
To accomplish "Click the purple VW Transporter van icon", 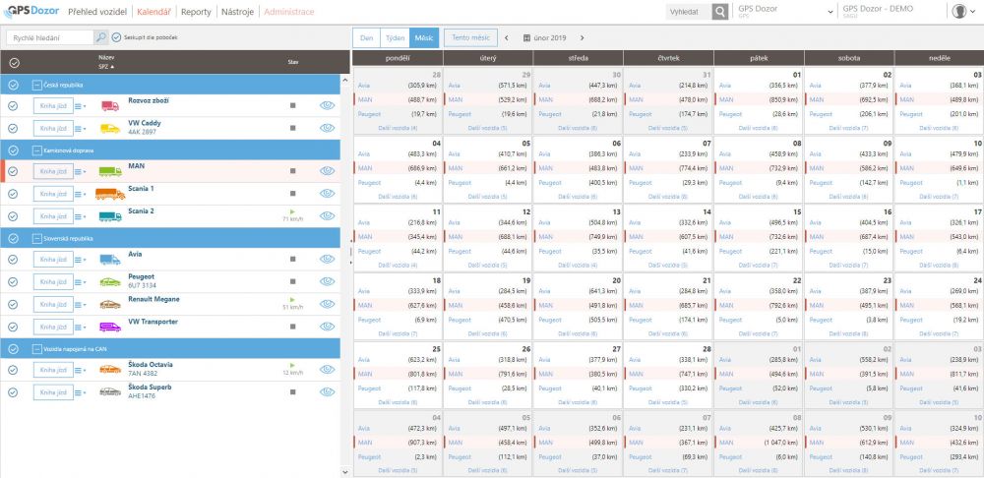I will pyautogui.click(x=109, y=327).
